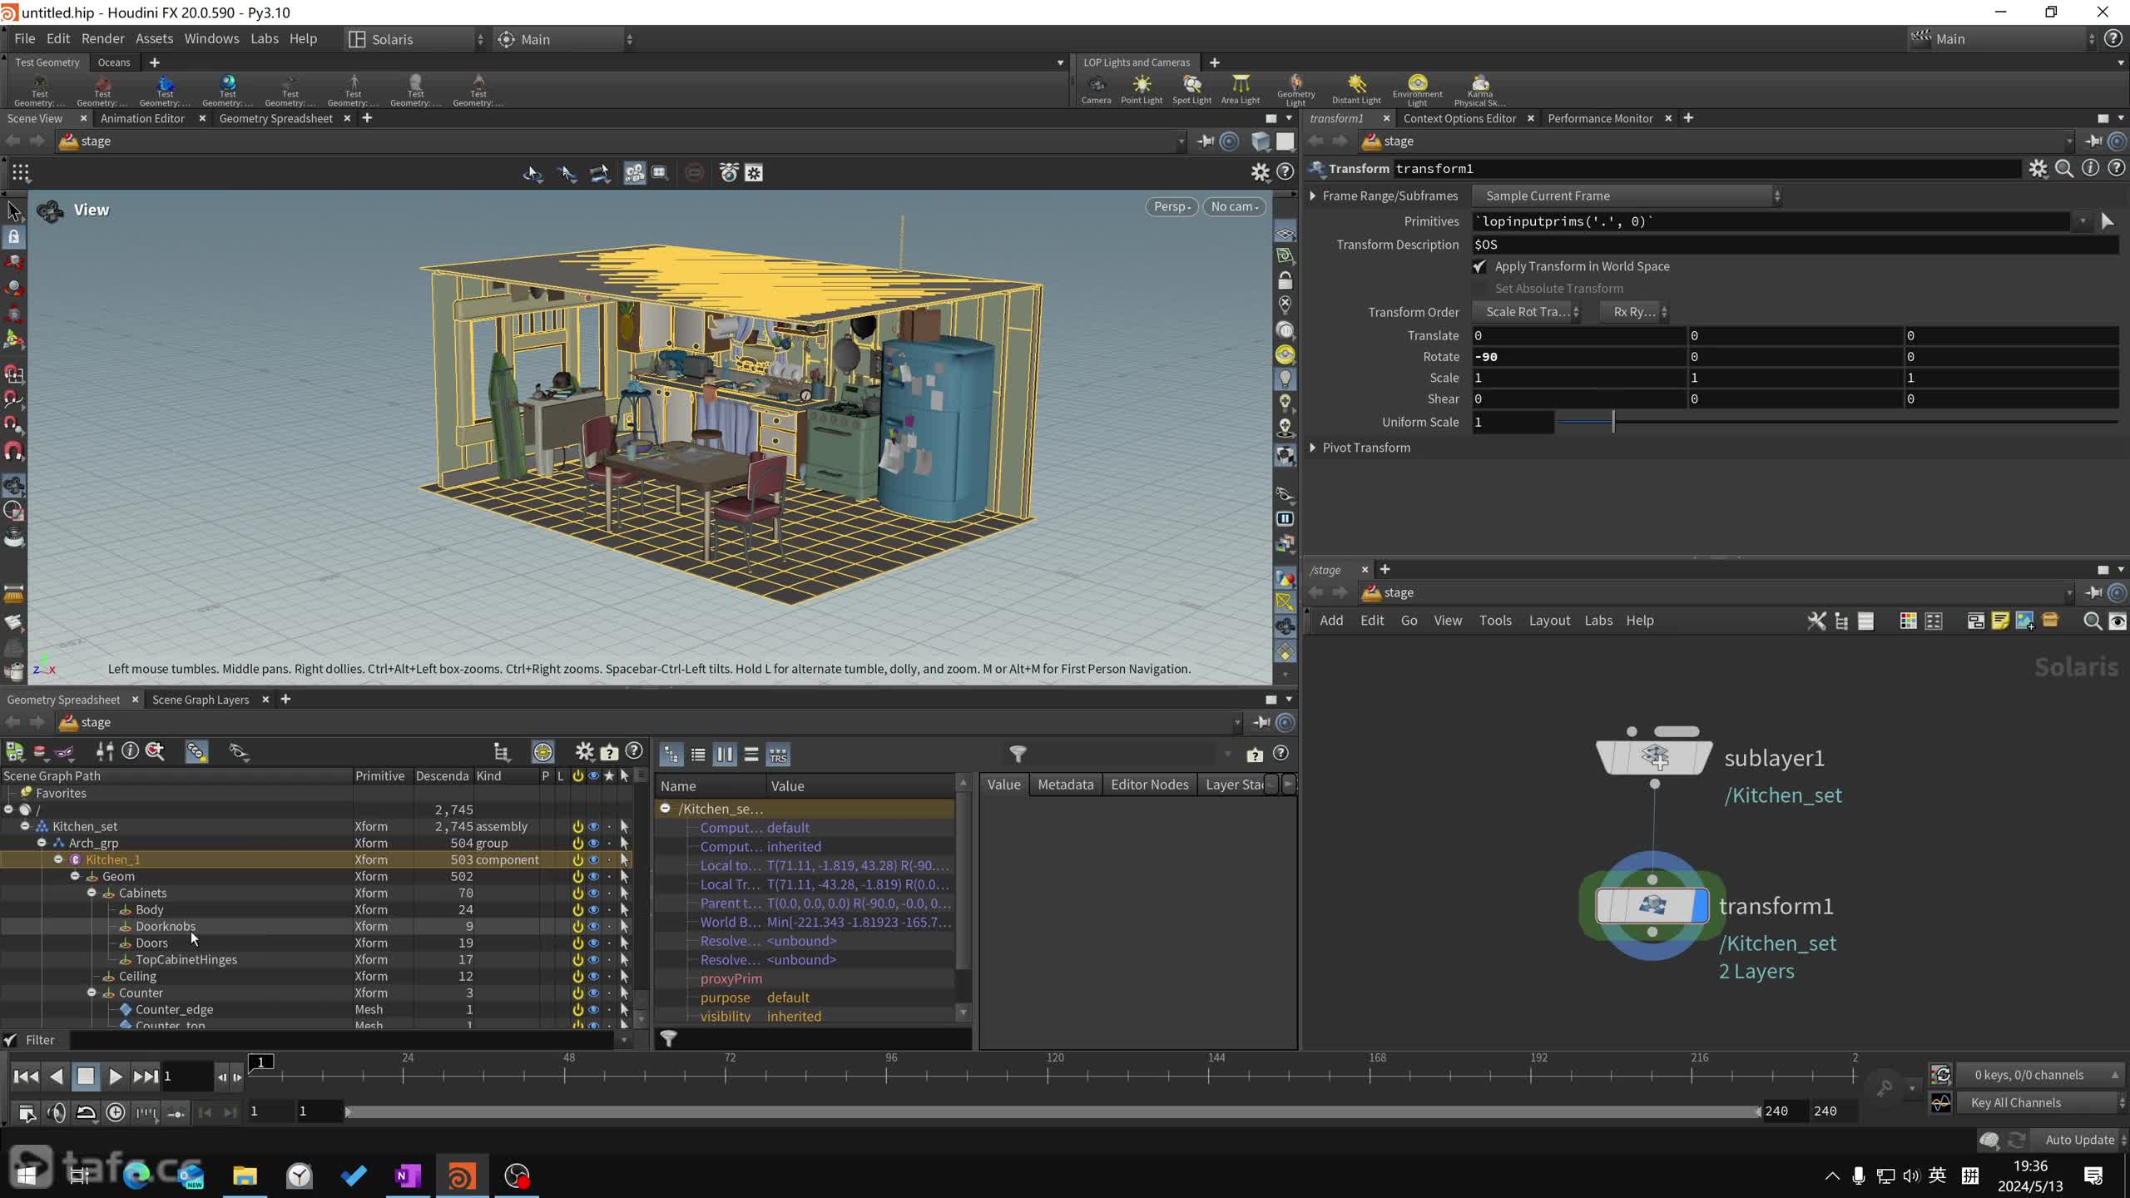Expand the Pivot Transform section
This screenshot has height=1198, width=2130.
(x=1313, y=448)
